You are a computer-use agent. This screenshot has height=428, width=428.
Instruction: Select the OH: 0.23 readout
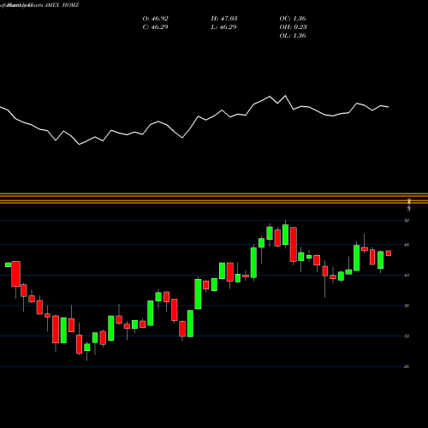point(293,27)
